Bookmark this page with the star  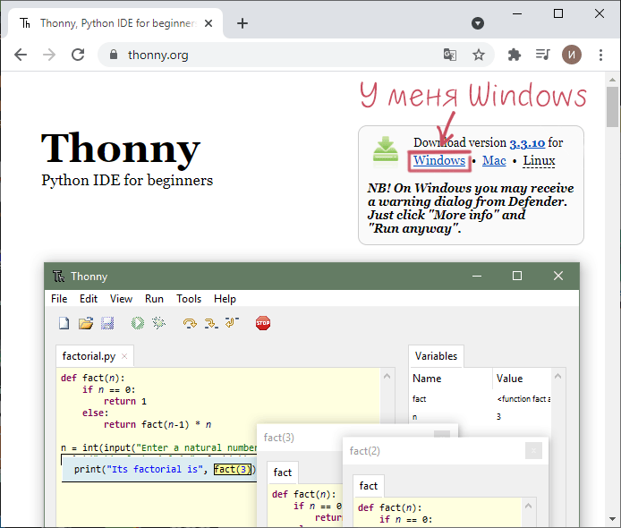(479, 55)
